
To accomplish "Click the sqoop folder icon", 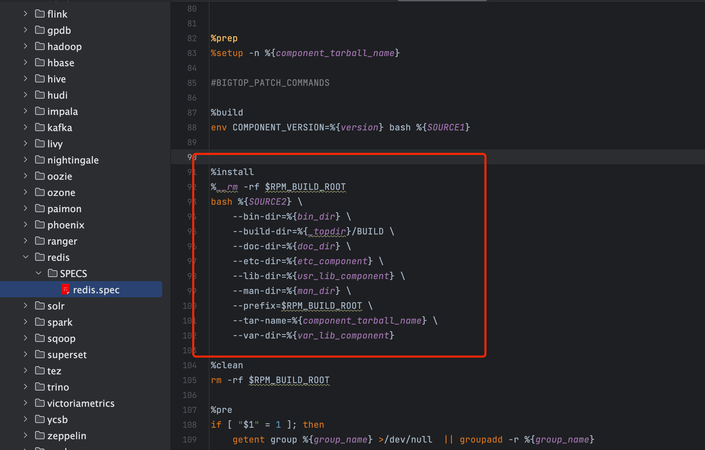I will [x=40, y=338].
